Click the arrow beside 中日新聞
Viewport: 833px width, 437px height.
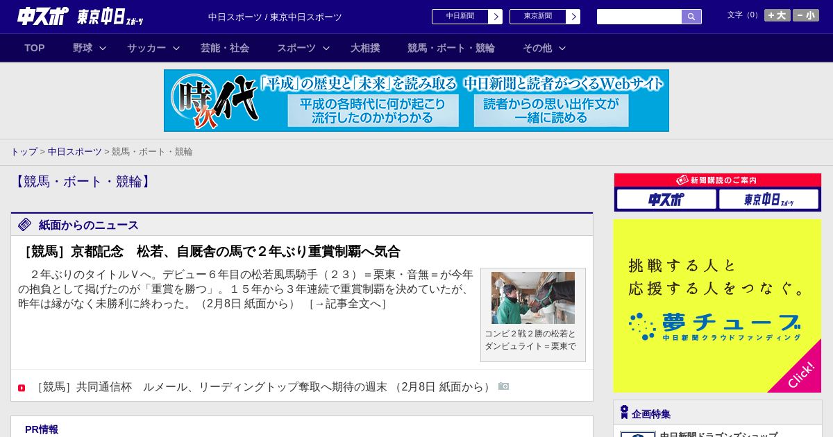pyautogui.click(x=496, y=17)
